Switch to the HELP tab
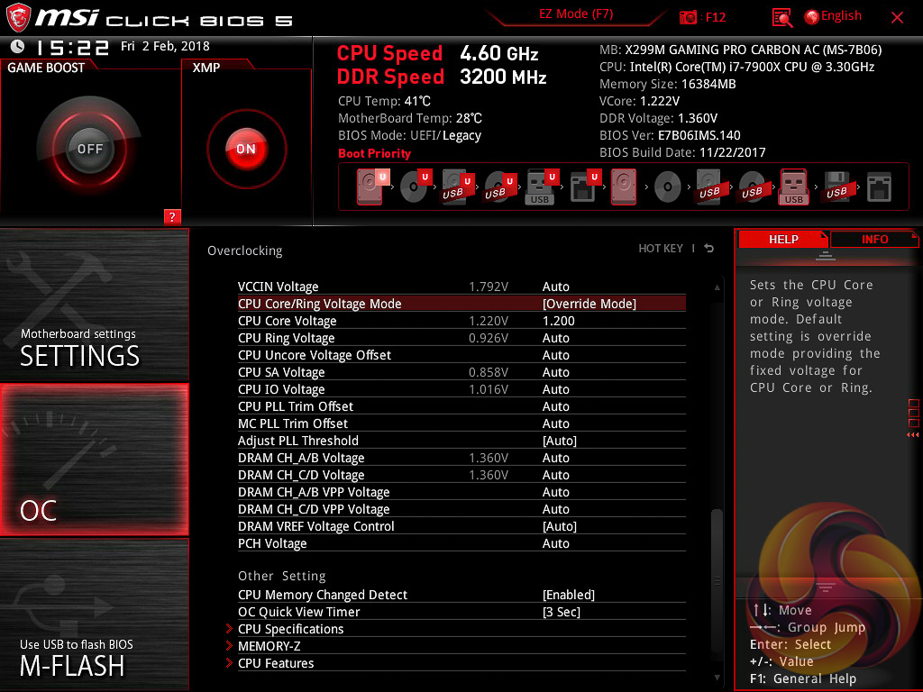 click(783, 239)
